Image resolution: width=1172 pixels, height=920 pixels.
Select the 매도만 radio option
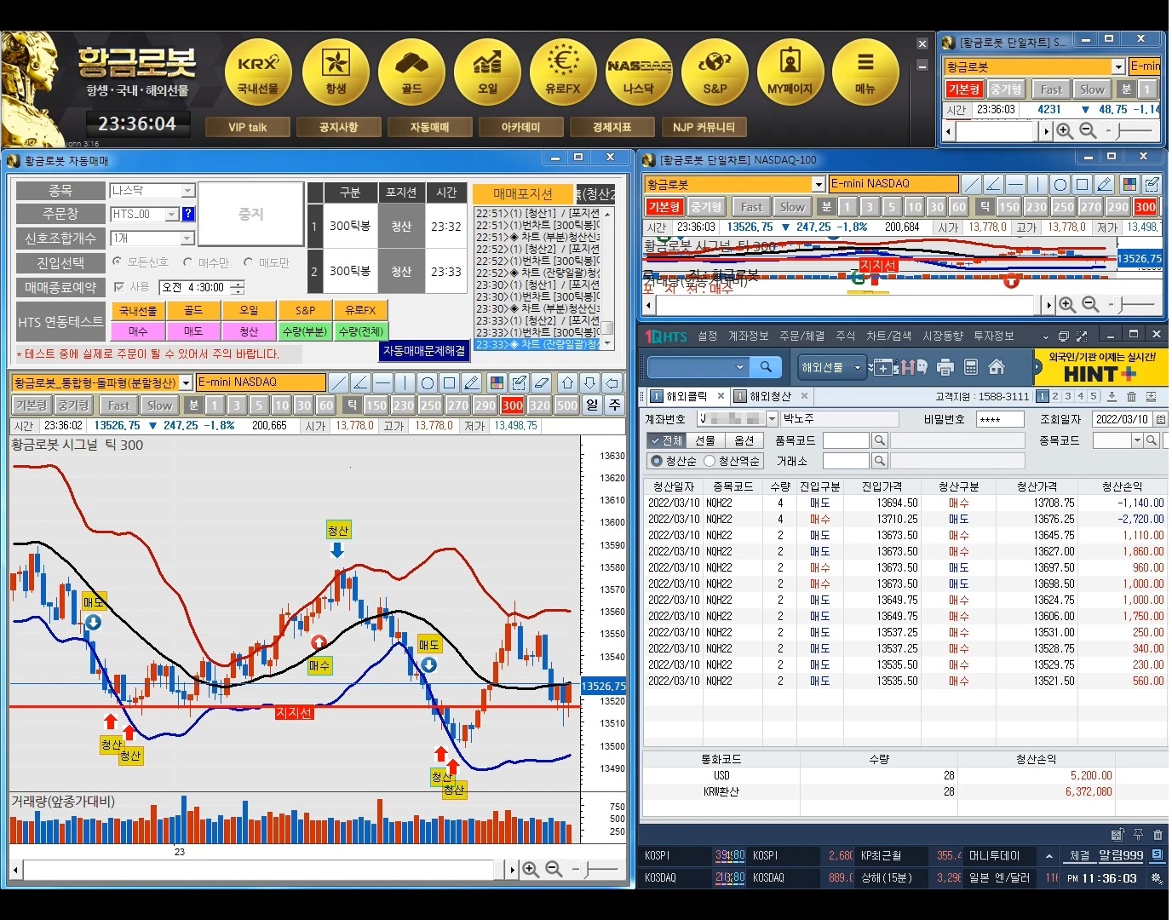point(248,262)
